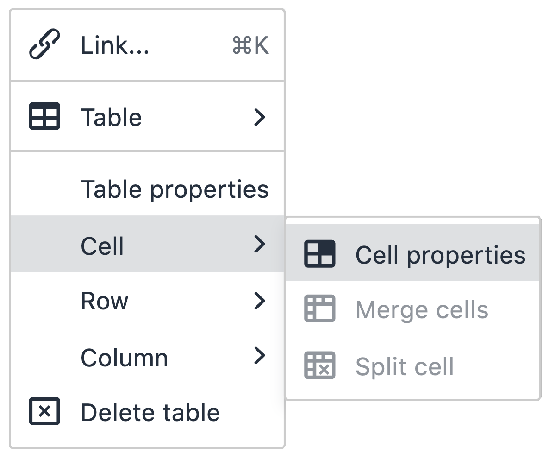Image resolution: width=549 pixels, height=453 pixels.
Task: Click the Table grid icon
Action: click(44, 116)
